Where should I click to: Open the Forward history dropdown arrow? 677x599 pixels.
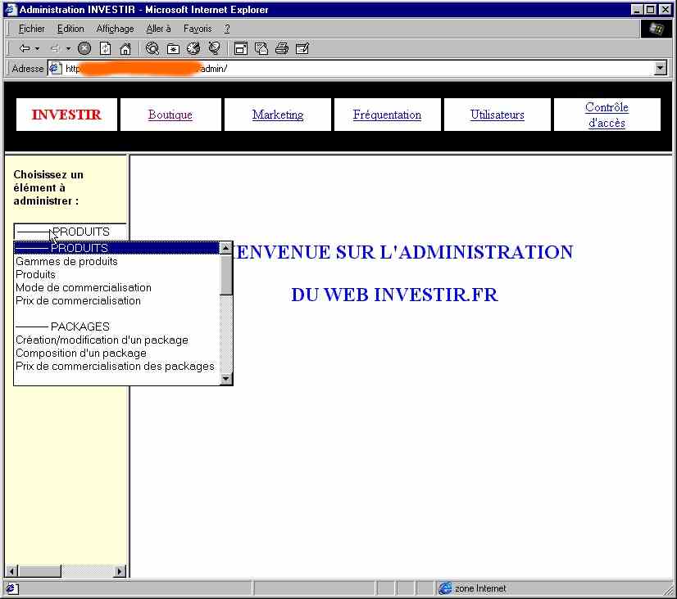68,49
